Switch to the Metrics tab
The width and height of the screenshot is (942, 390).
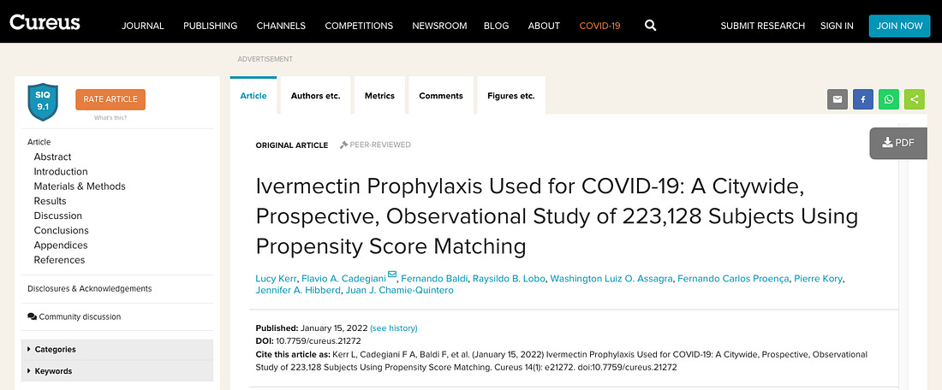379,96
